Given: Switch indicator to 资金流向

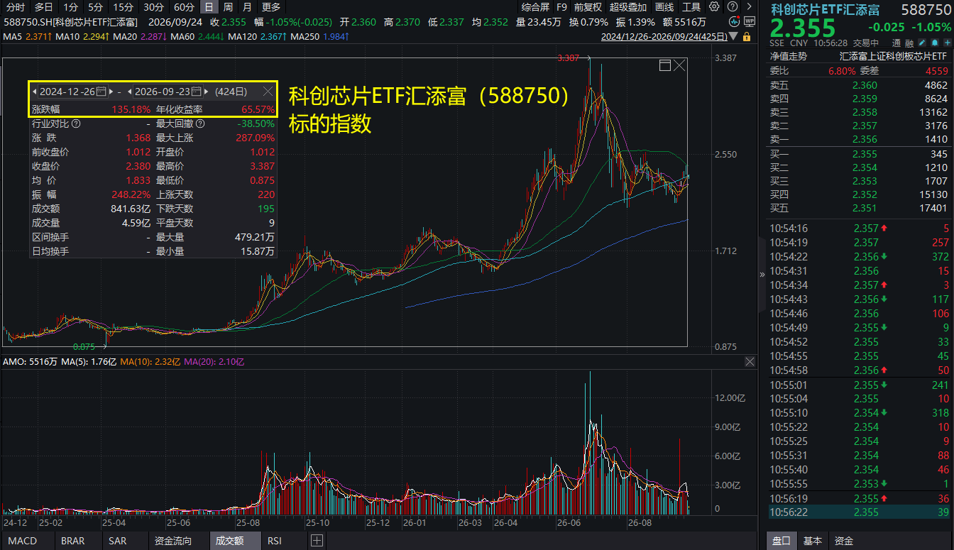Looking at the screenshot, I should click(173, 541).
